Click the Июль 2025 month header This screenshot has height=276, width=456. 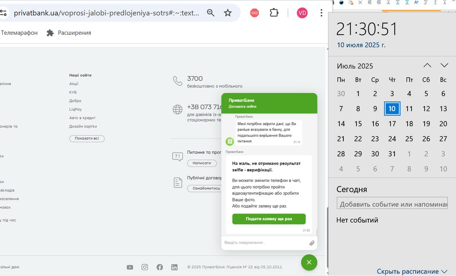point(355,66)
